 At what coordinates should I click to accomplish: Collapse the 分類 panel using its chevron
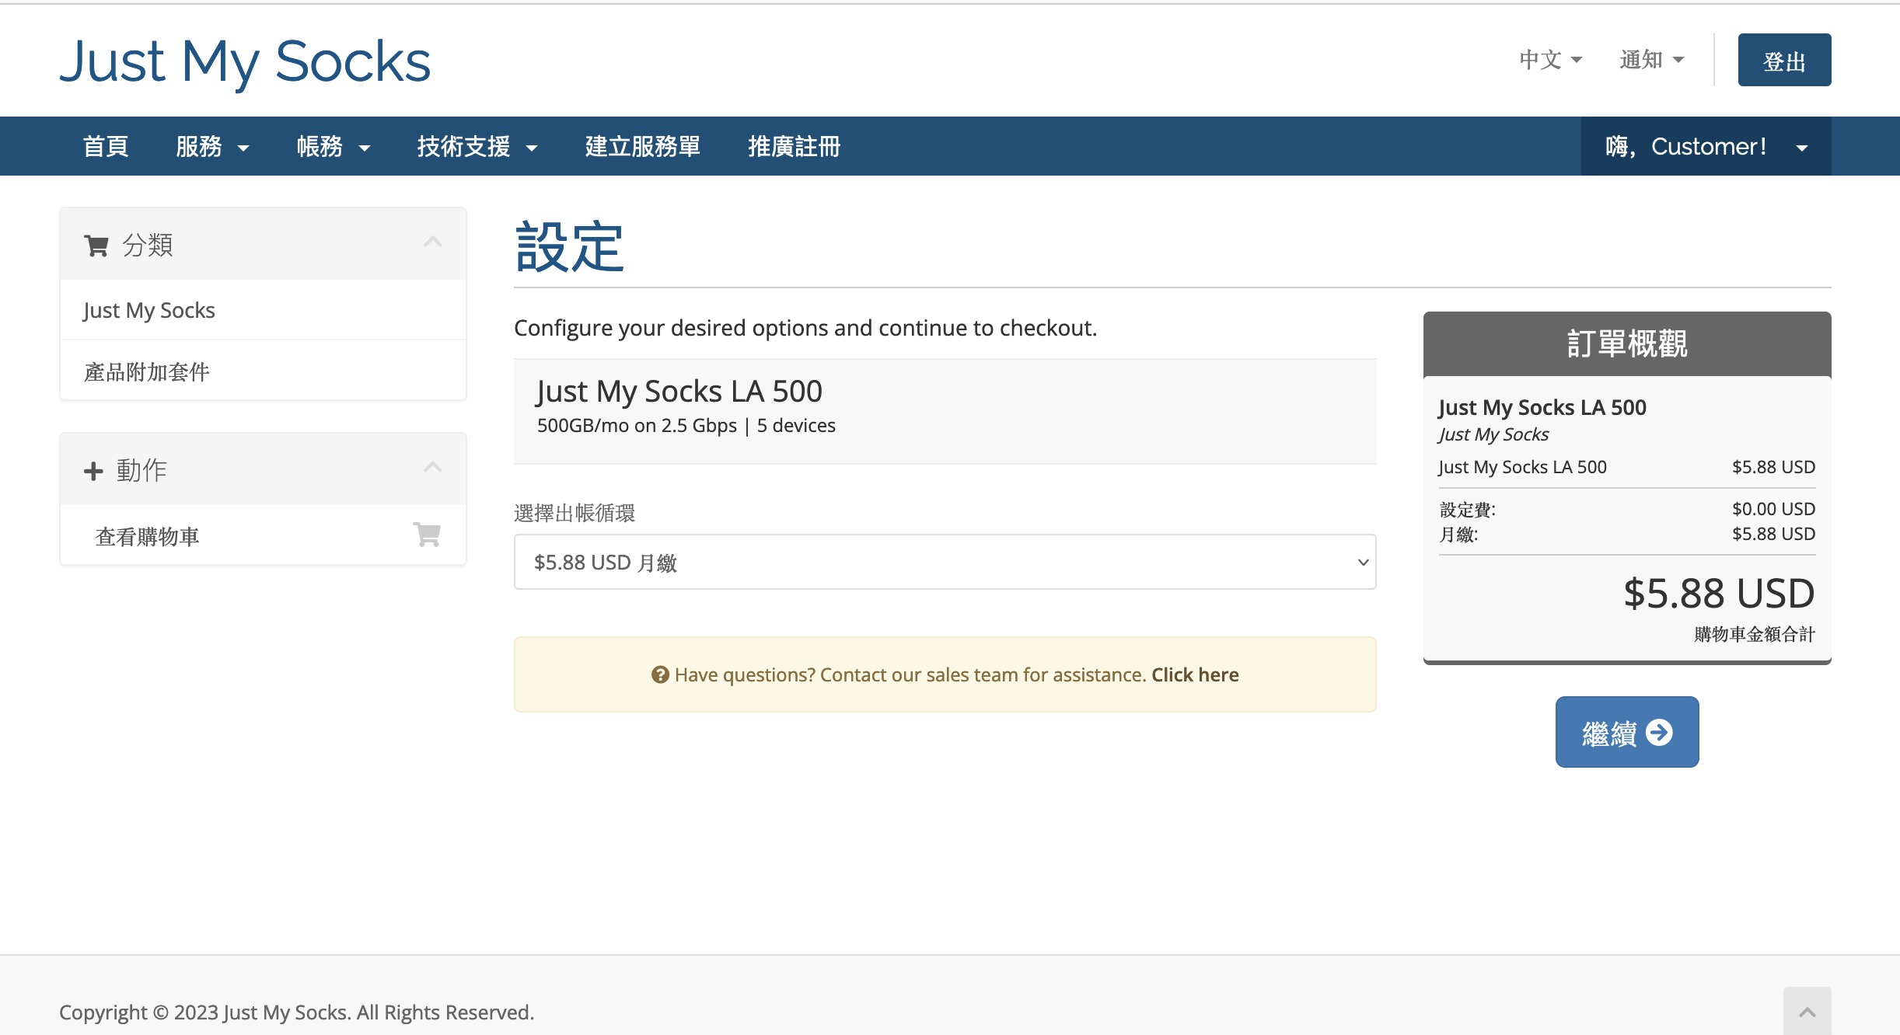(x=433, y=242)
